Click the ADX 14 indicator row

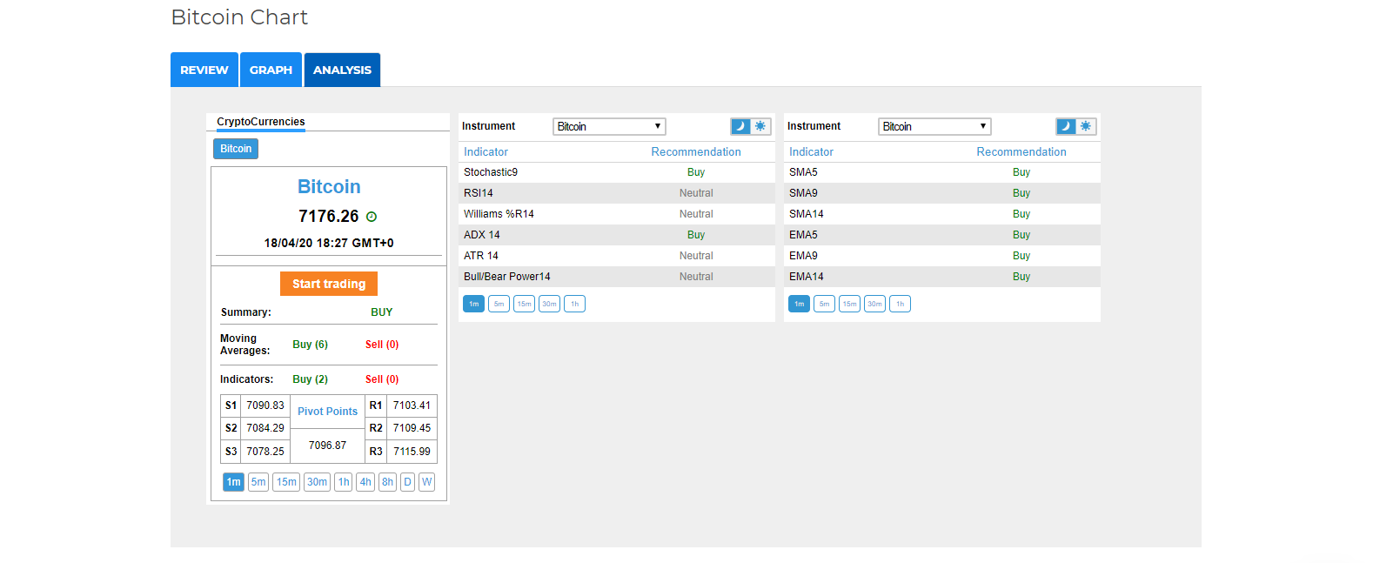coord(617,235)
